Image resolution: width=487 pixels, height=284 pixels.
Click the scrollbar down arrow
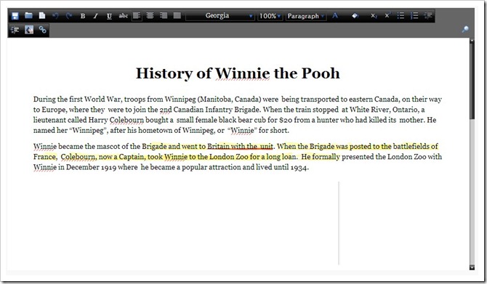click(472, 267)
